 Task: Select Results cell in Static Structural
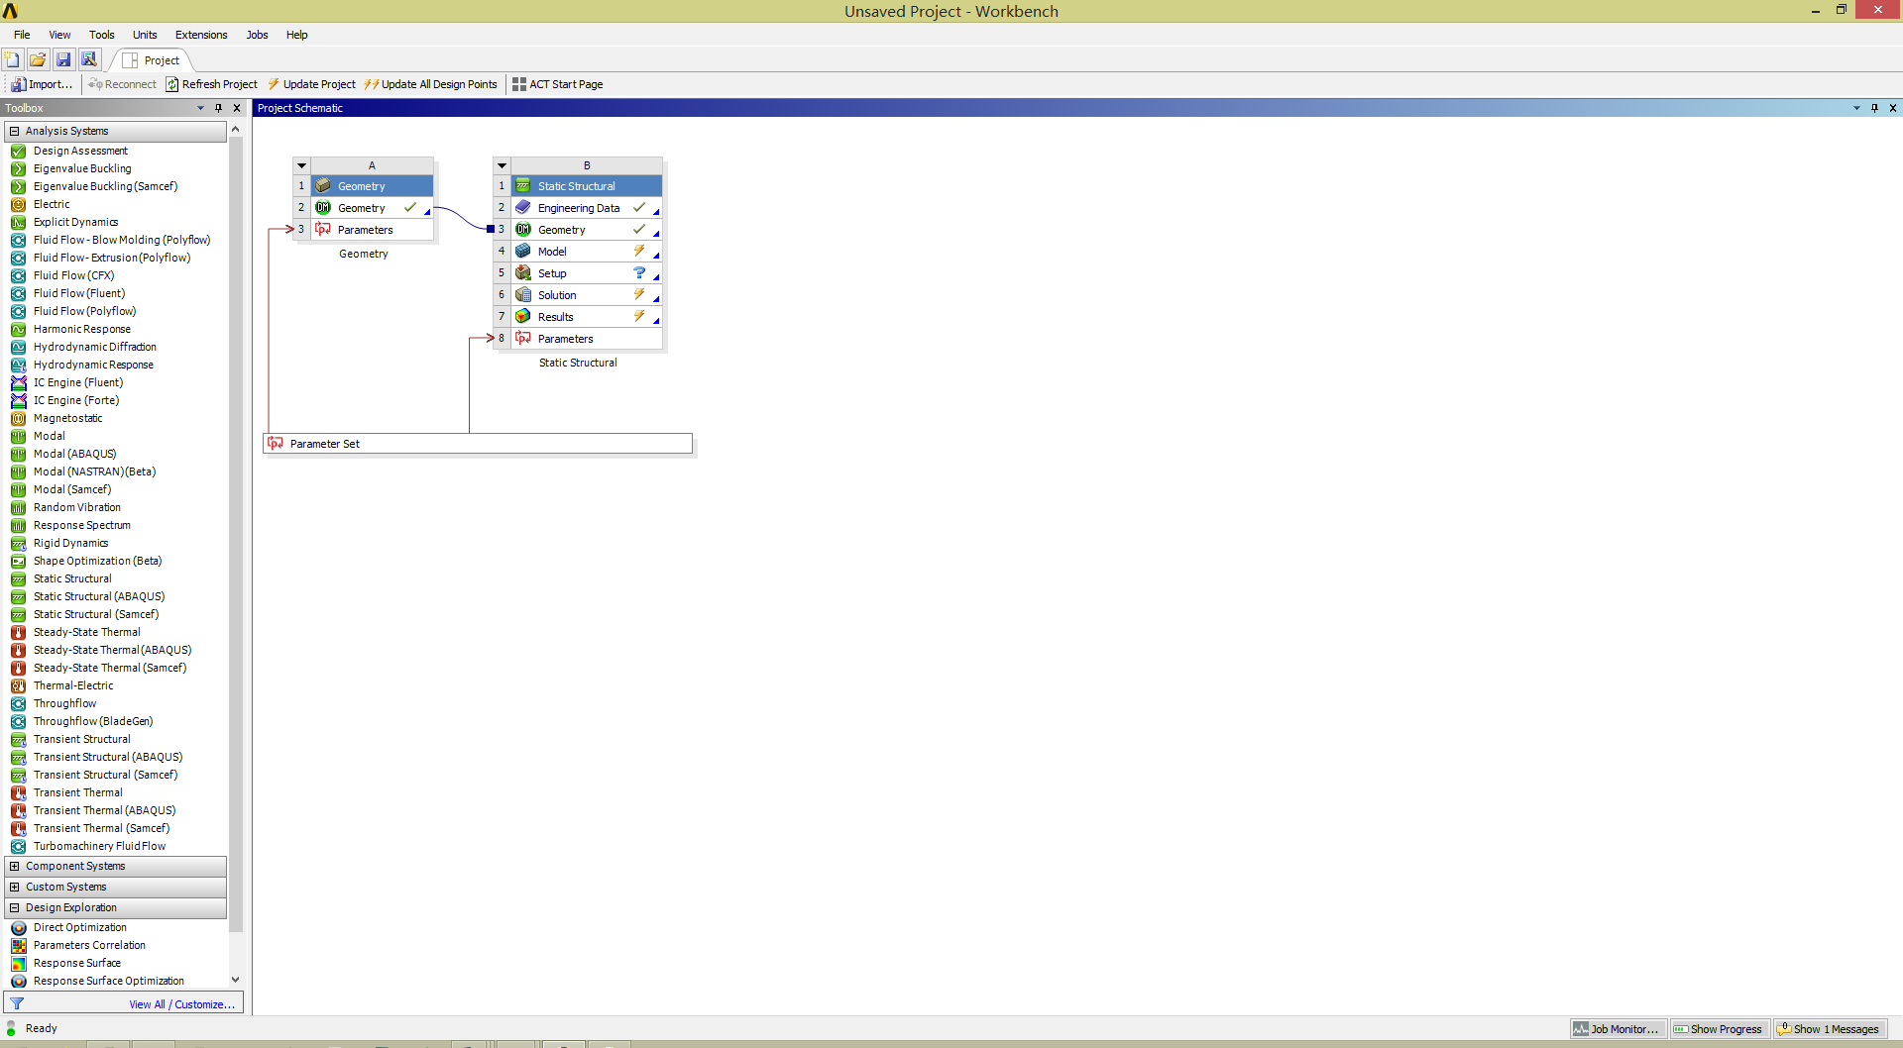(587, 317)
